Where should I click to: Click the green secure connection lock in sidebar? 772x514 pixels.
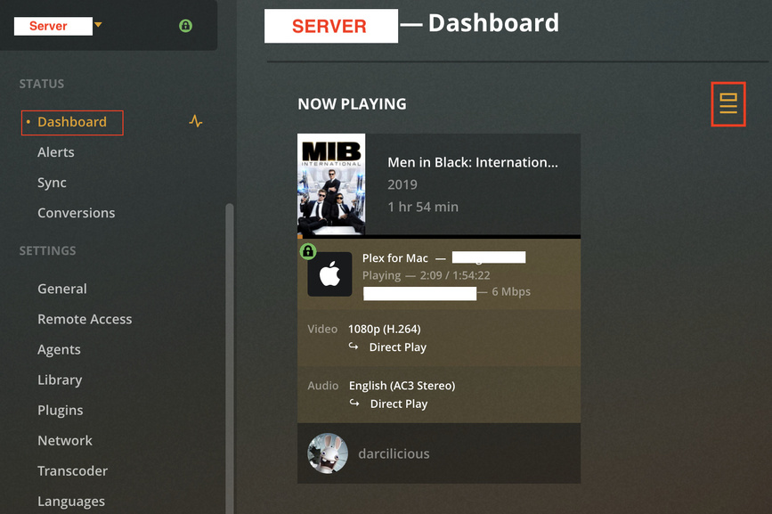click(x=185, y=26)
